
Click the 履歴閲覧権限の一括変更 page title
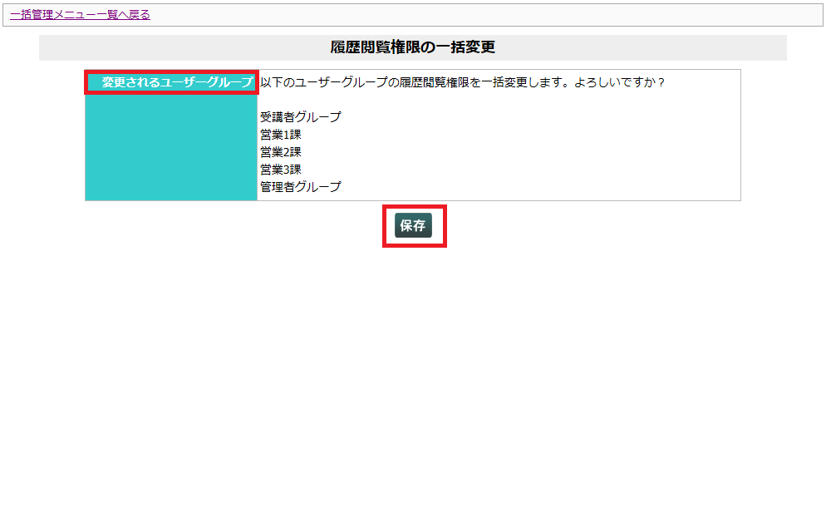(412, 47)
